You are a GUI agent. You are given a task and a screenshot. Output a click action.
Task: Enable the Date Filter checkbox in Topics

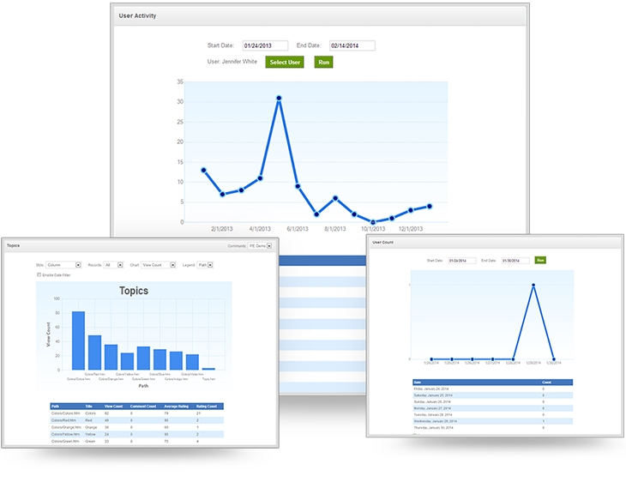point(39,274)
